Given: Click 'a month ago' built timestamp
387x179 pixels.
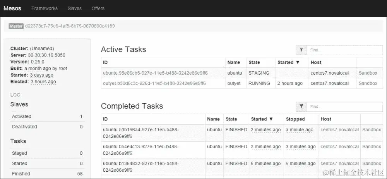Looking at the screenshot, I should pos(38,69).
